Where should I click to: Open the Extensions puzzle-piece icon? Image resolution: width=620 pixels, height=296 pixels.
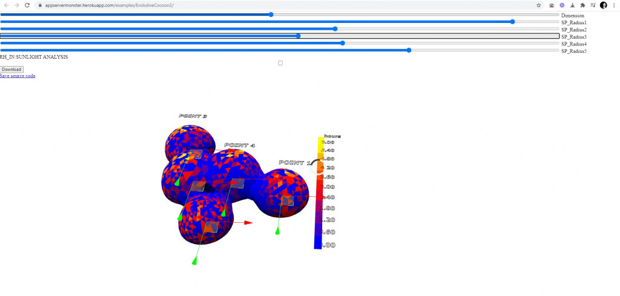pyautogui.click(x=582, y=5)
